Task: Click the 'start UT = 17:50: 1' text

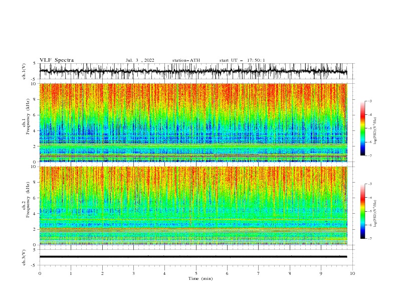Action: pyautogui.click(x=242, y=60)
